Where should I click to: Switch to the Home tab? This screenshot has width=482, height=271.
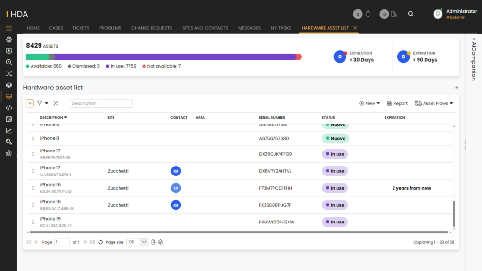33,28
